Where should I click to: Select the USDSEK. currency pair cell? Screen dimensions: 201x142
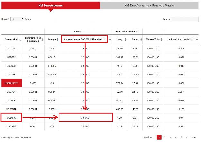[12, 75]
